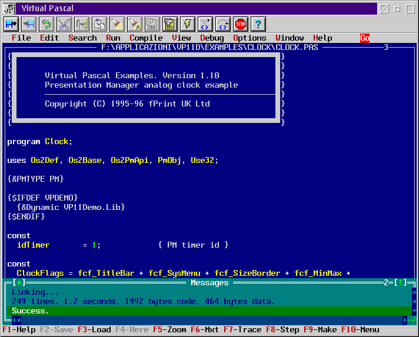Click the Messages window title label
419x337 pixels.
tap(209, 282)
